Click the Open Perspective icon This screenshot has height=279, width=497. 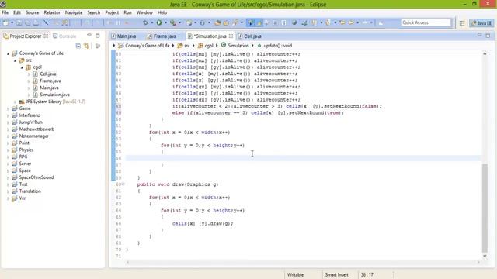click(x=462, y=22)
